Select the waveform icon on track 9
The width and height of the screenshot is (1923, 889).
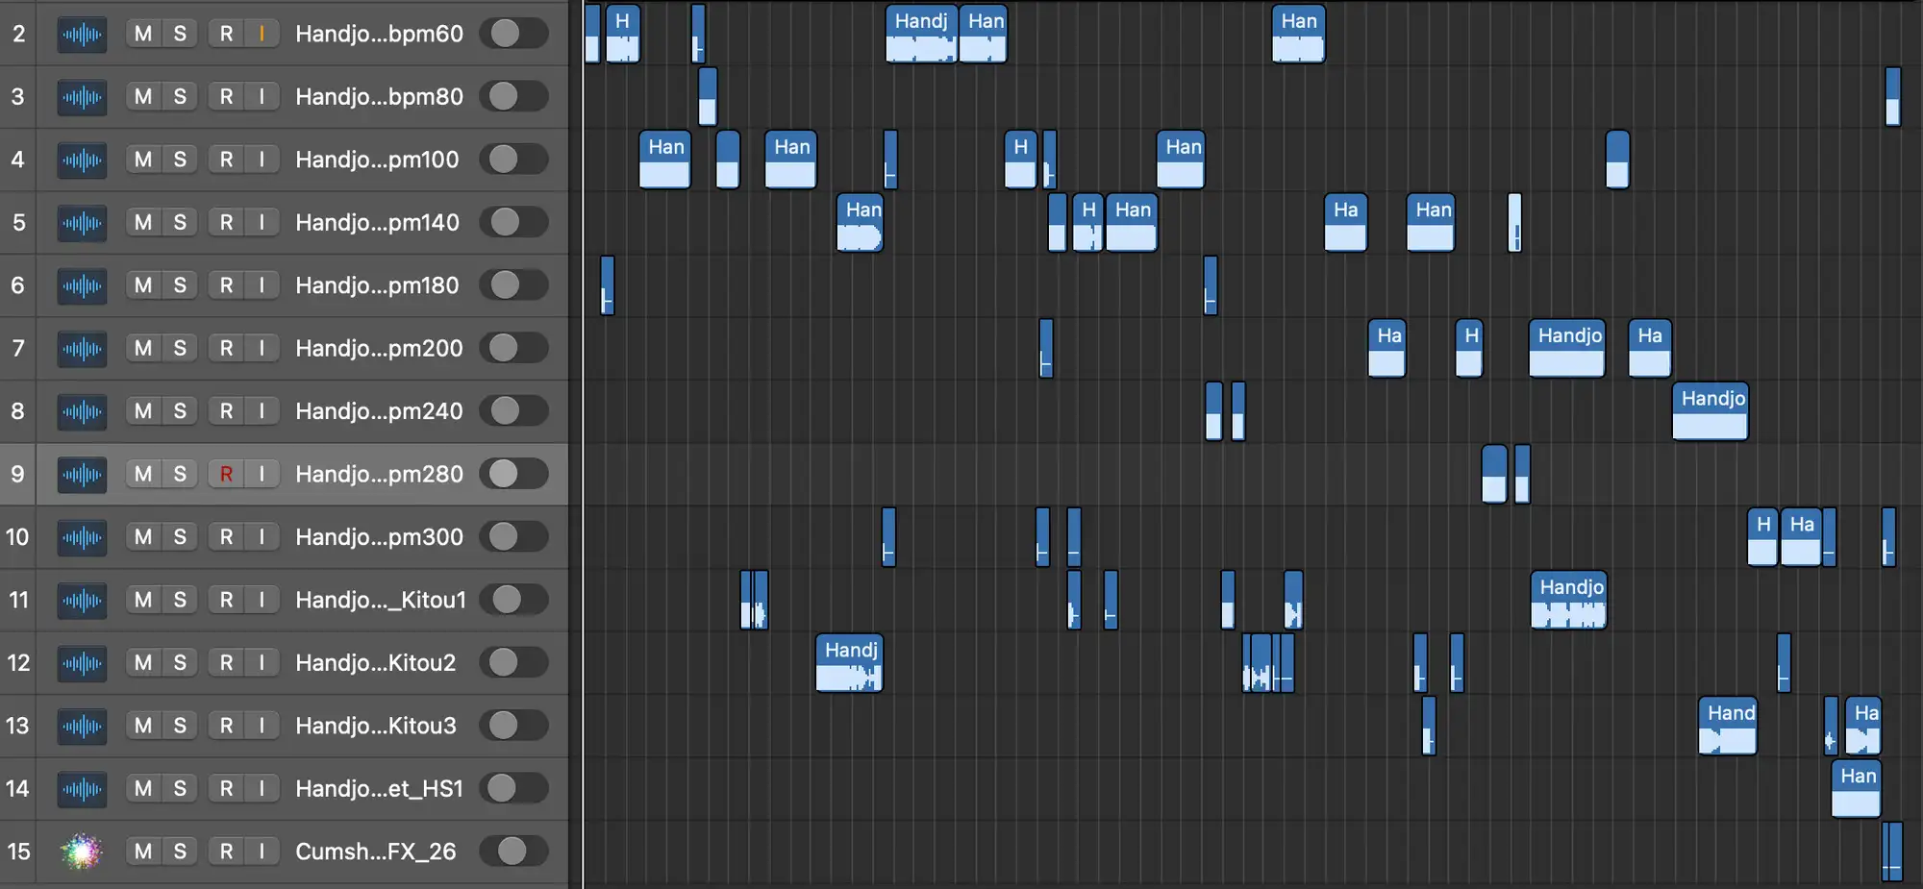click(82, 475)
